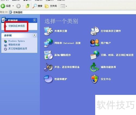Screen dimensions: 136x115
Task: Click 切换到经典视图 link
Action: 17,26
